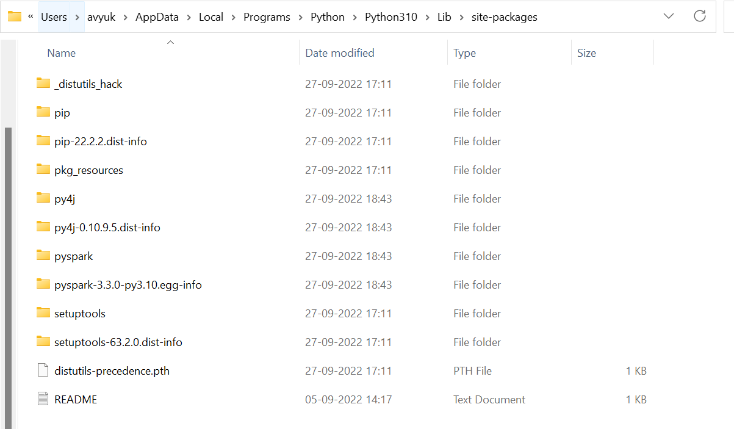Click the folder icon in address bar
The image size is (734, 429).
pyautogui.click(x=15, y=16)
